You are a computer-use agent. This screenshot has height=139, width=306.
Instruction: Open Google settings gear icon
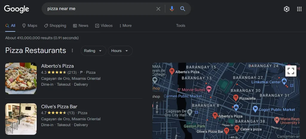point(287,9)
